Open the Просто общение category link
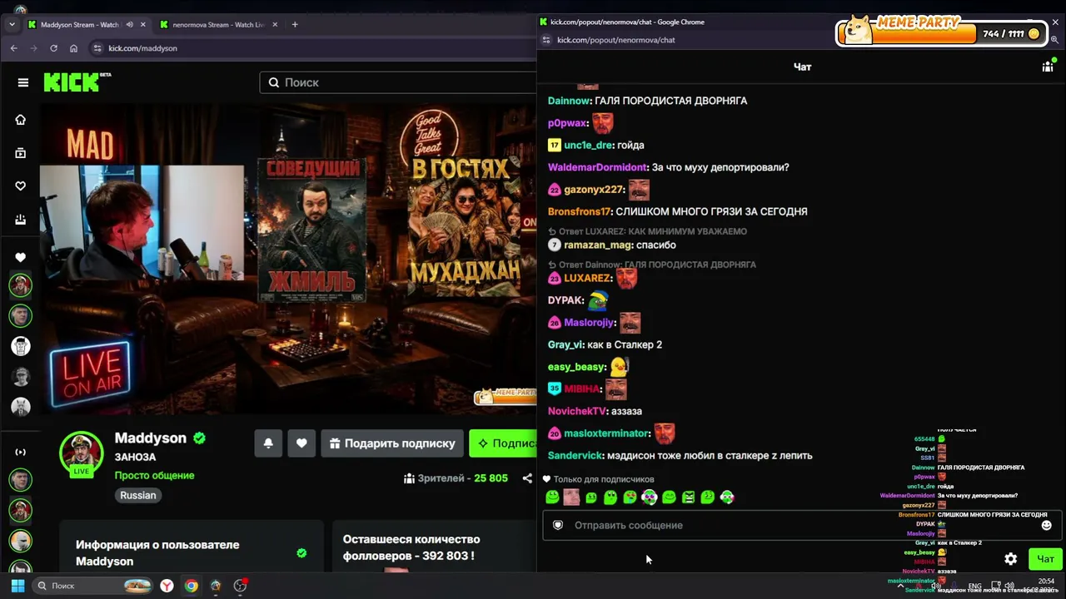The width and height of the screenshot is (1066, 599). point(154,475)
